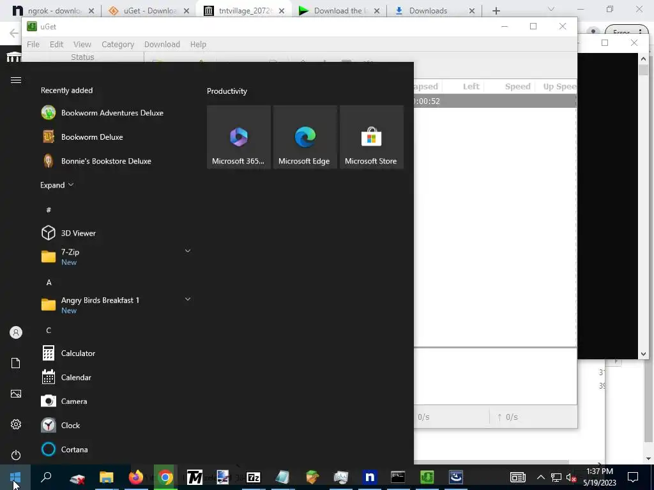The height and width of the screenshot is (490, 654).
Task: Show hidden system tray icons
Action: (540, 477)
